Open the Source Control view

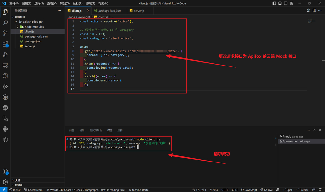point(5,33)
